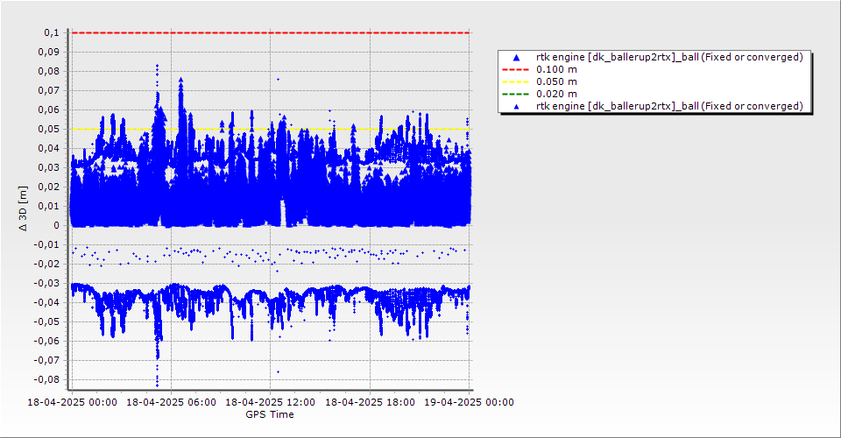Click the Δ 3D [m] axis title

[x=23, y=209]
